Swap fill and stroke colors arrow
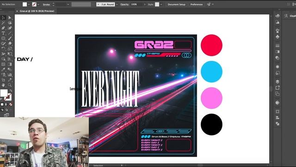This screenshot has height=167, width=296. 11,91
